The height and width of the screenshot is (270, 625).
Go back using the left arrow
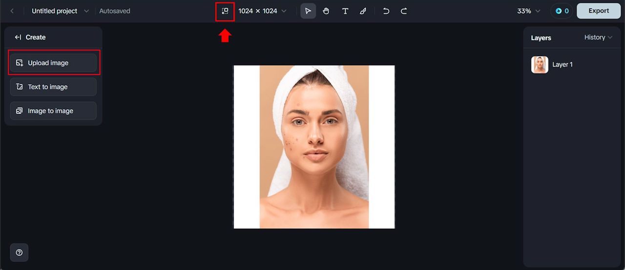[12, 11]
